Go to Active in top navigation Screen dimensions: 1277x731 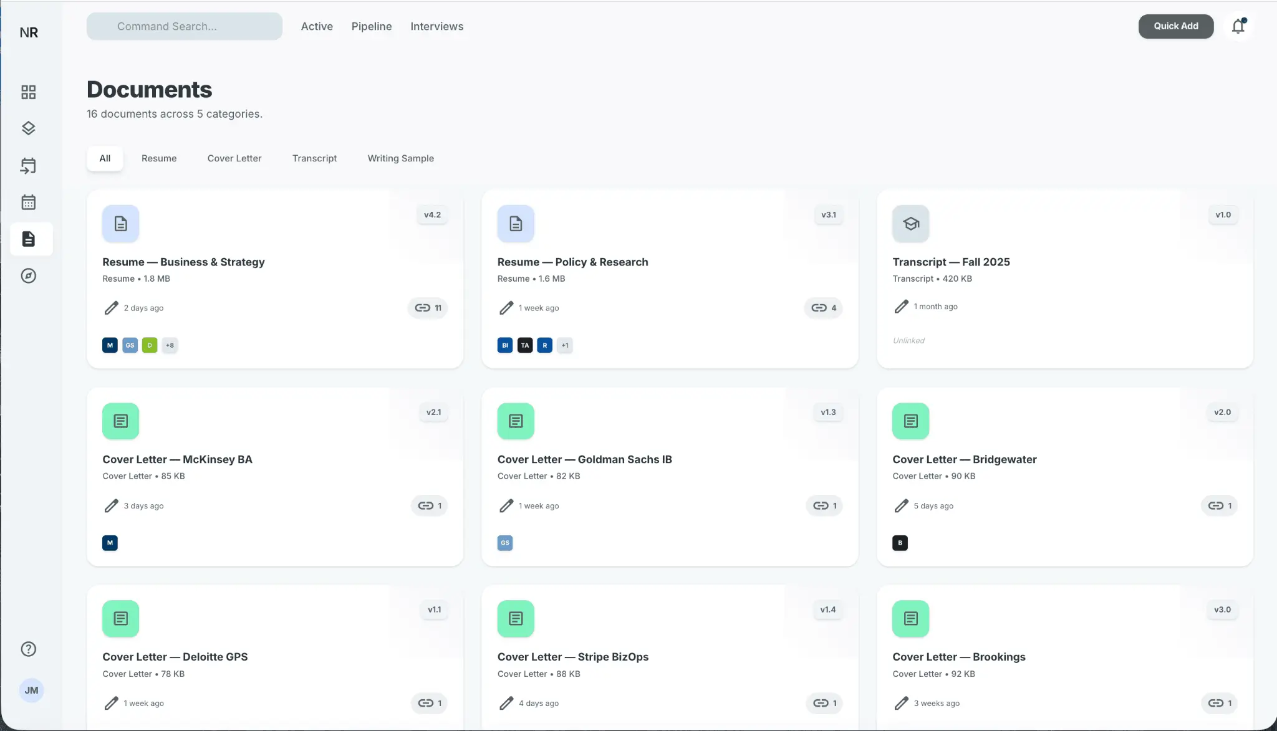(317, 26)
